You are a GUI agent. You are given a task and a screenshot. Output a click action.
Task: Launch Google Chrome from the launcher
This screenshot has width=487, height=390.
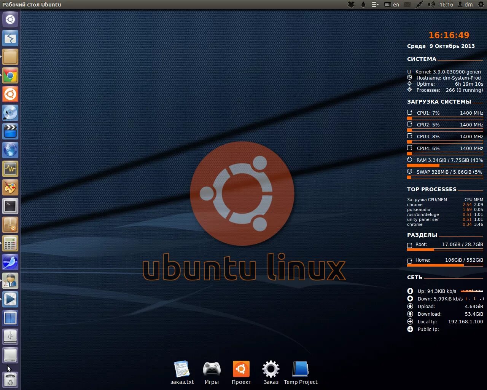10,75
